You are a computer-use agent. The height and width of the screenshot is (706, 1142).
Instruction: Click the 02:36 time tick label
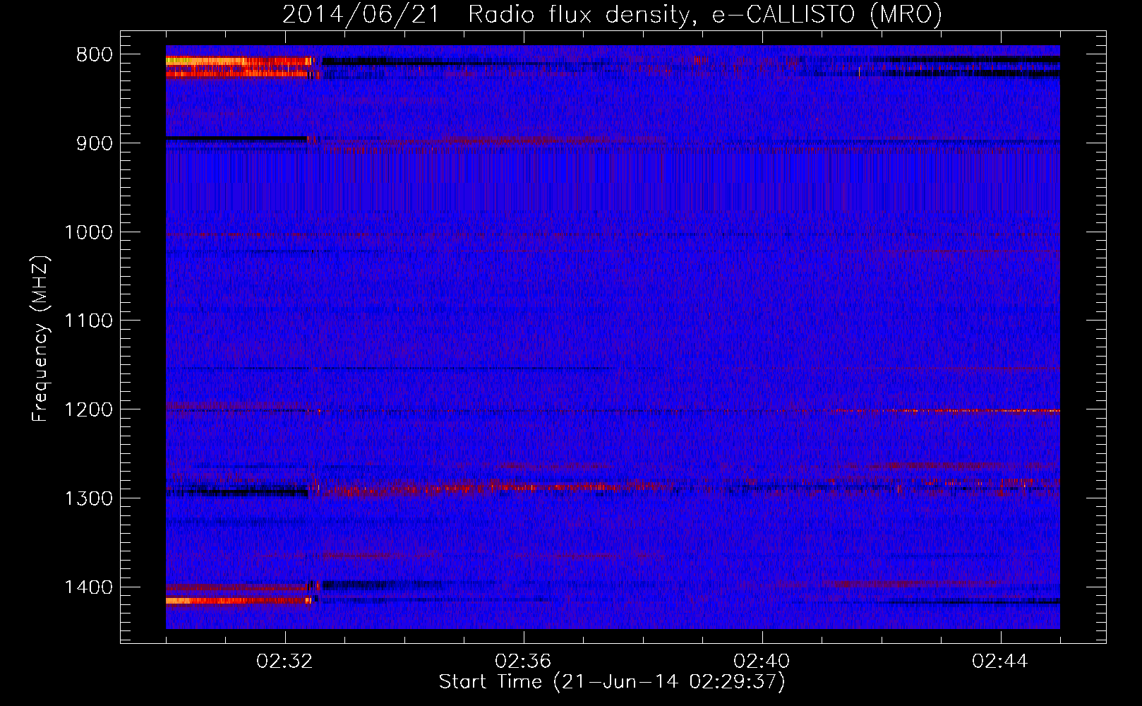click(x=523, y=661)
